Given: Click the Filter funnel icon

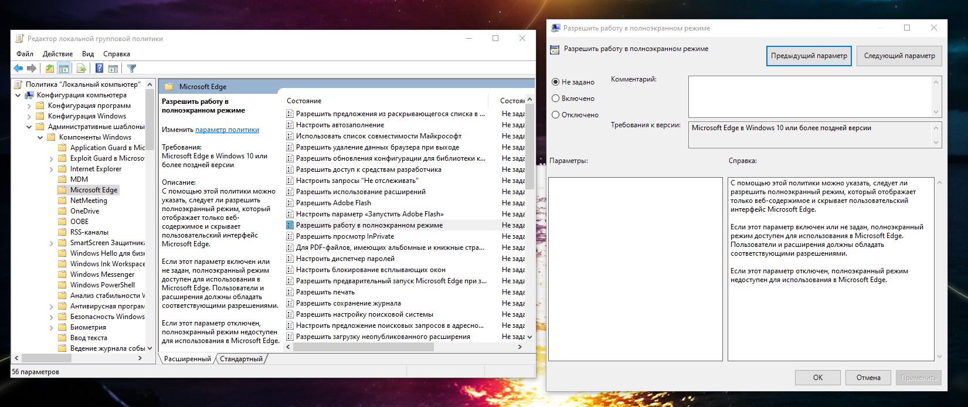Looking at the screenshot, I should coord(132,69).
